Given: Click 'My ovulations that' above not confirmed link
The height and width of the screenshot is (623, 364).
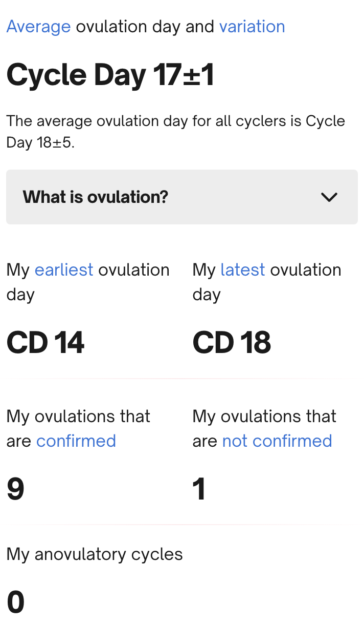Looking at the screenshot, I should [x=264, y=417].
